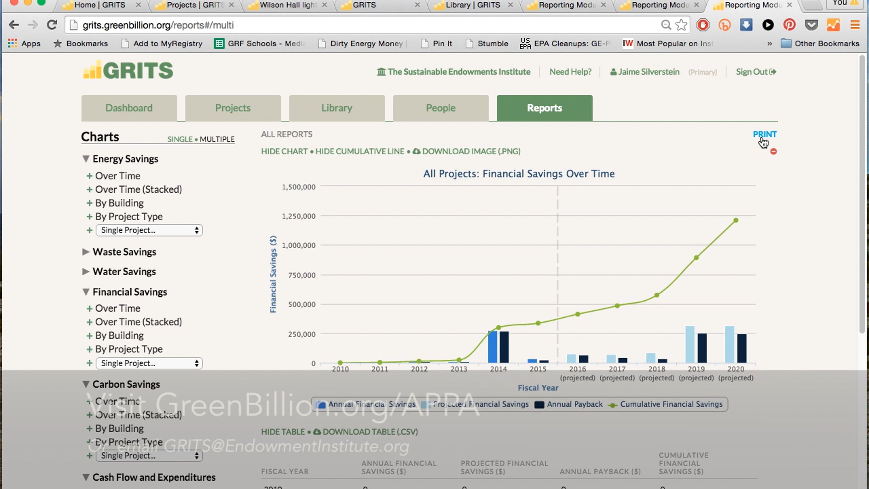Click the Pocket extension icon
Screen dimensions: 869x489
coord(811,25)
